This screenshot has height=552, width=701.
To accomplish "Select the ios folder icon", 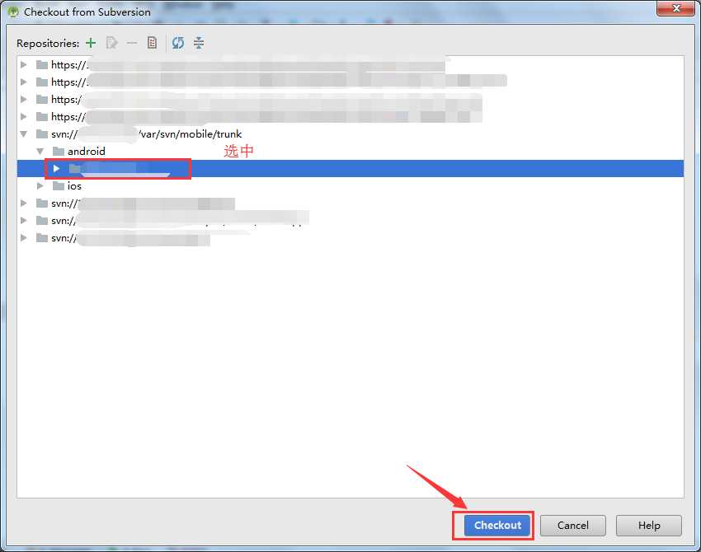I will click(x=58, y=186).
